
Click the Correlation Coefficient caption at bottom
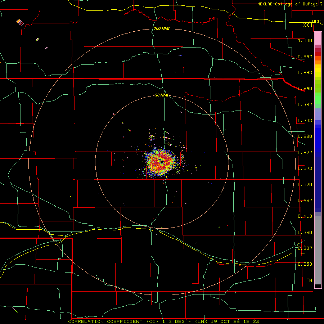coord(163,321)
